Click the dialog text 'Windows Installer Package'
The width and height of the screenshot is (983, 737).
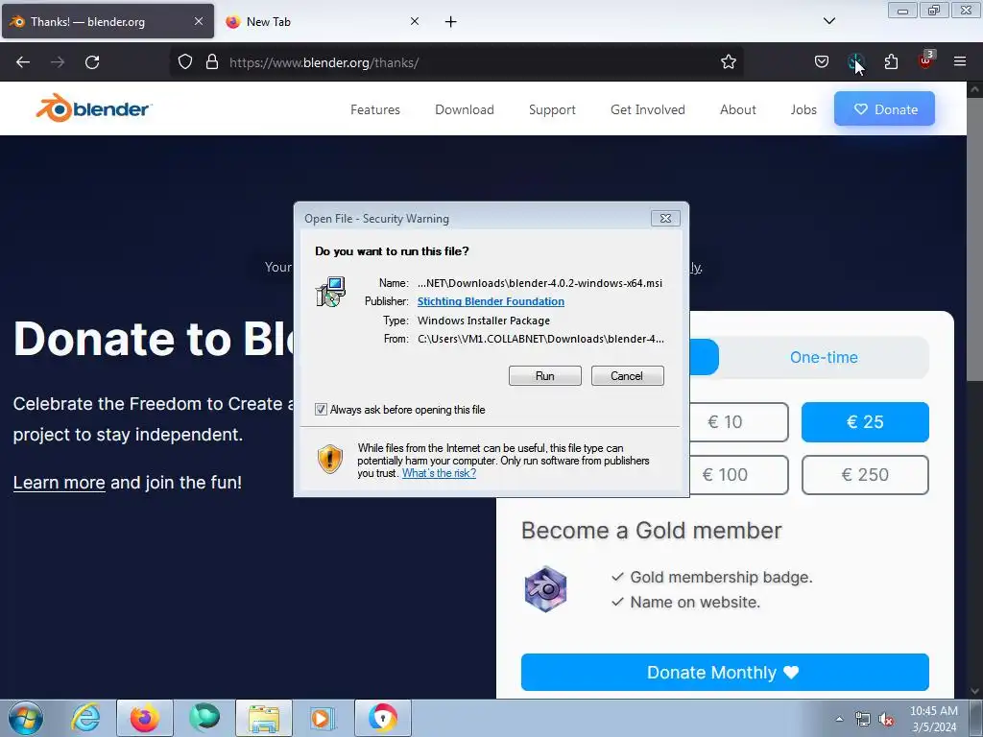[484, 321]
